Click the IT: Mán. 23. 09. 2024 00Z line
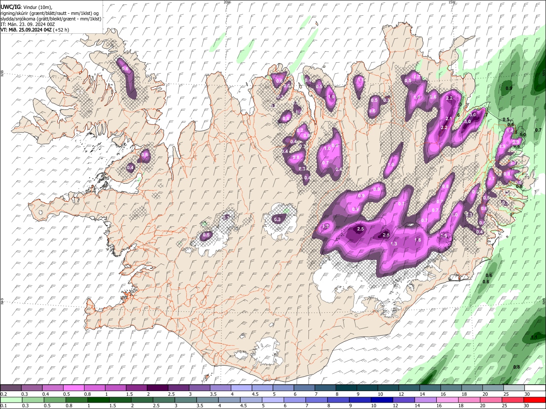 (x=27, y=24)
